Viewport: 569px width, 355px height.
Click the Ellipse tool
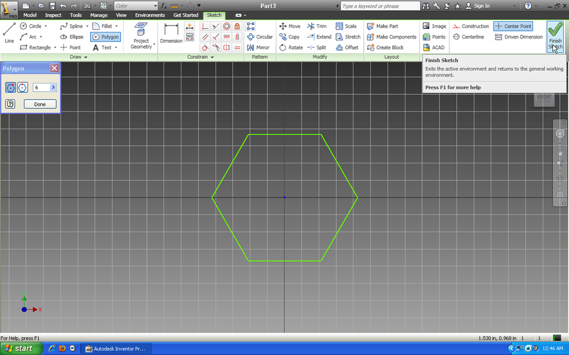(x=72, y=37)
